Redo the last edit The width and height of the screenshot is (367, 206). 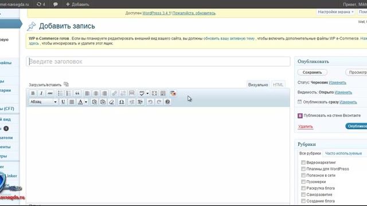tap(159, 102)
